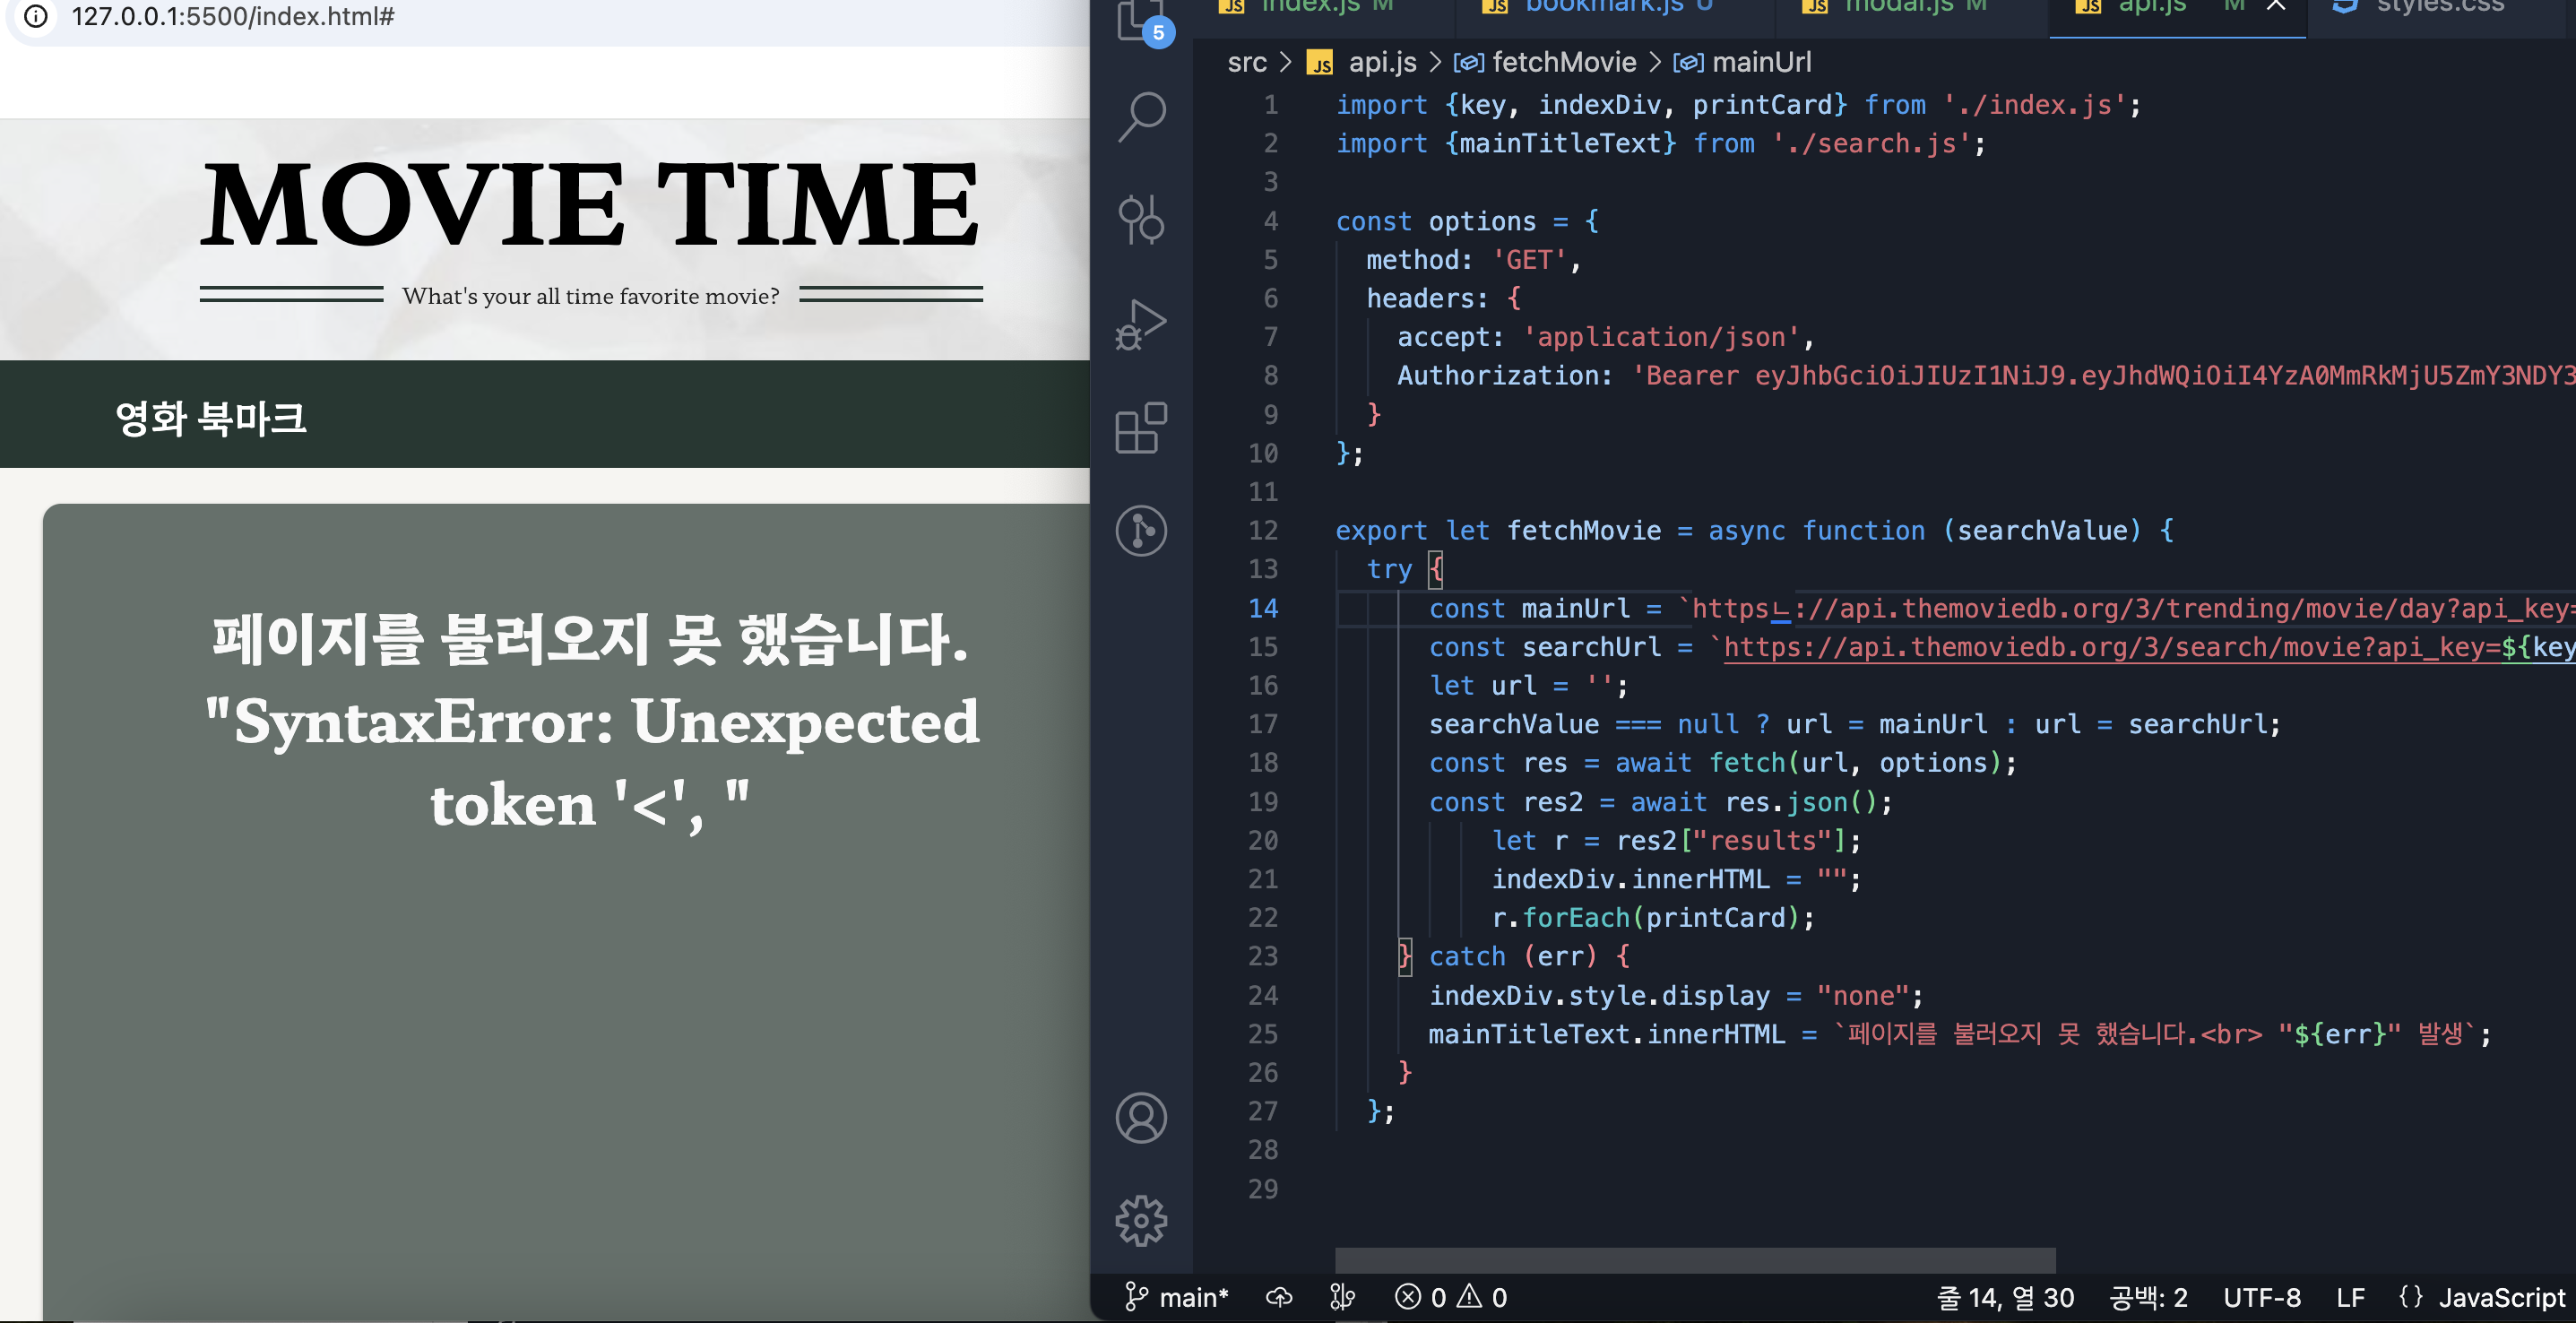Open the Source Control view icon
2576x1323 pixels.
[x=1141, y=219]
